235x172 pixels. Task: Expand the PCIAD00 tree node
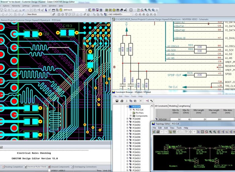tap(127, 119)
